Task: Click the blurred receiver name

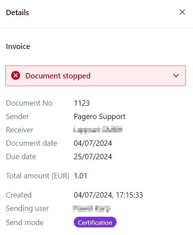Action: click(98, 130)
